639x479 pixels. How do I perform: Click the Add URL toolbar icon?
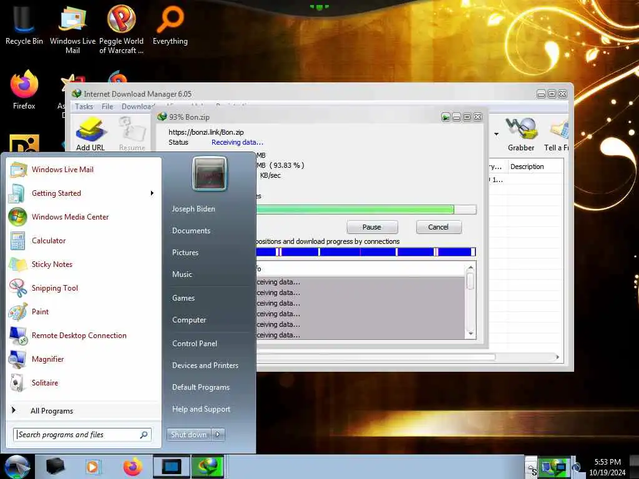click(90, 134)
